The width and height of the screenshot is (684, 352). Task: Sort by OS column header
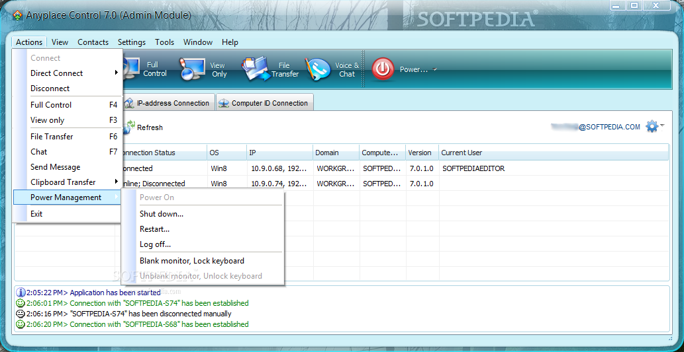[227, 153]
